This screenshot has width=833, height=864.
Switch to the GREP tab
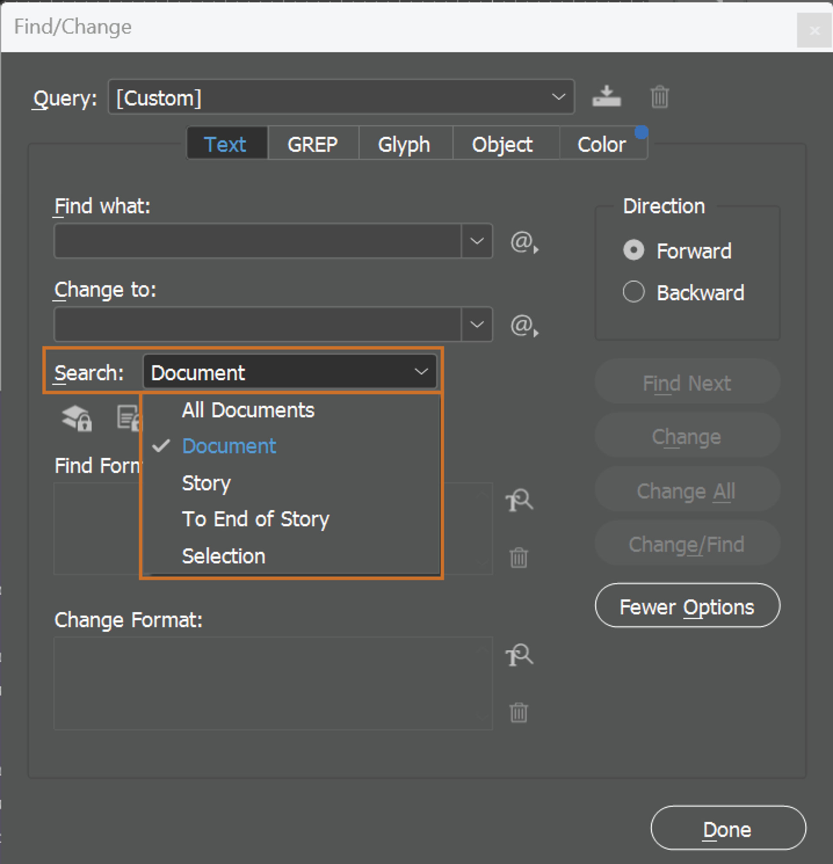click(313, 143)
